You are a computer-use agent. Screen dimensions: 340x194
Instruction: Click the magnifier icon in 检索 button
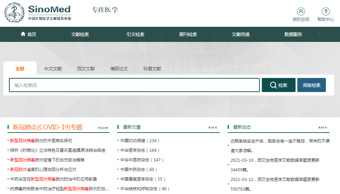pos(273,85)
